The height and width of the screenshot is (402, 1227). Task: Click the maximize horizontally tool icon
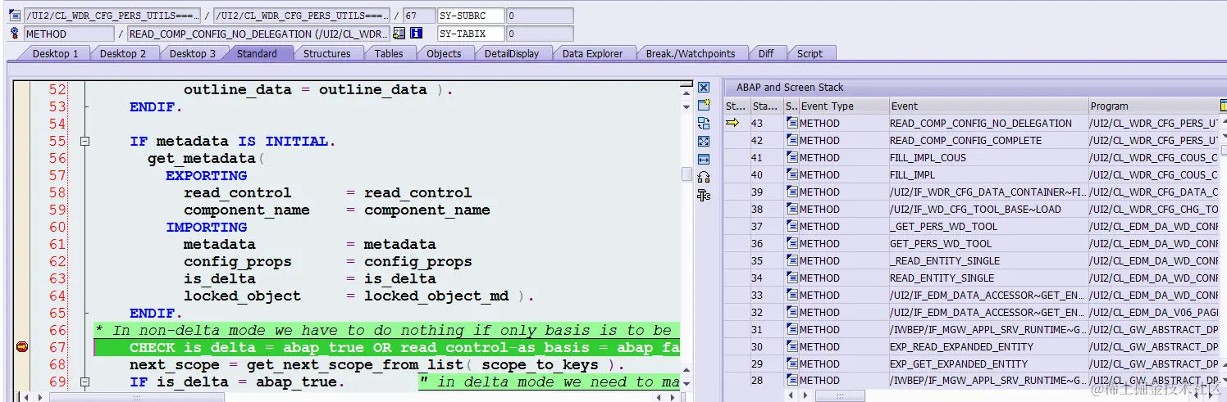703,160
